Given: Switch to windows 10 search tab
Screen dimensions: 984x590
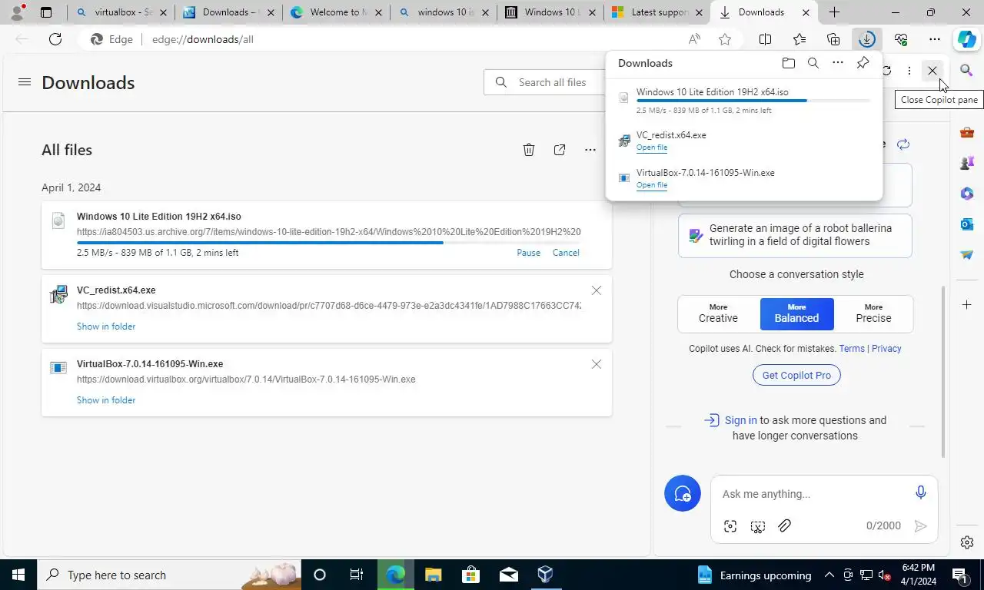Looking at the screenshot, I should pyautogui.click(x=443, y=12).
